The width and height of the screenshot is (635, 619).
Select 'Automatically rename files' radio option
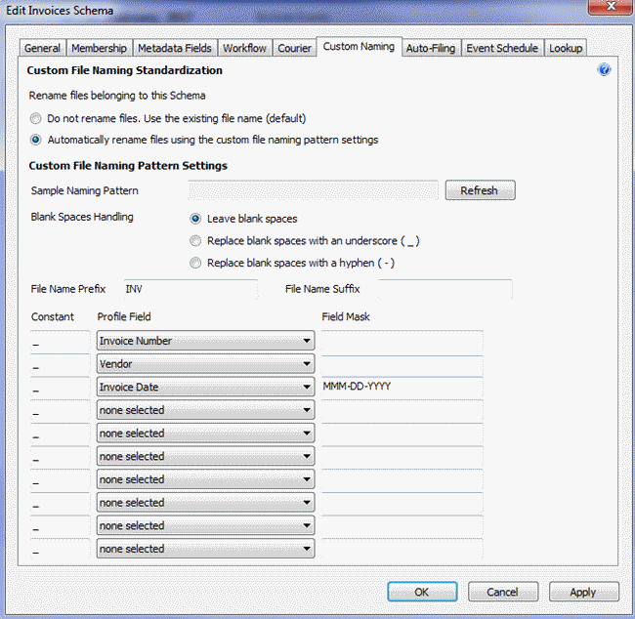coord(35,140)
